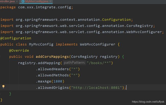Click the WebMvcConfigurer import line

pos(82,32)
